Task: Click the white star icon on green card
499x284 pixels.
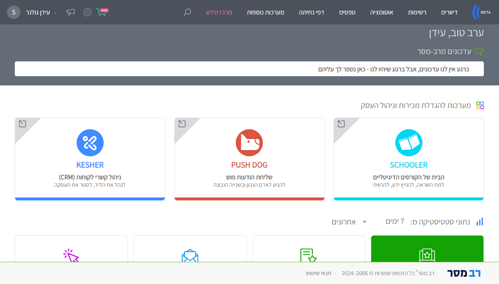Action: (427, 256)
